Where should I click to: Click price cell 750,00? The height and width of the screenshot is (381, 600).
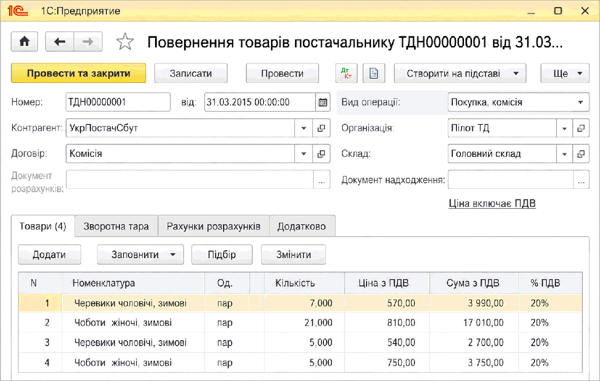coord(387,363)
